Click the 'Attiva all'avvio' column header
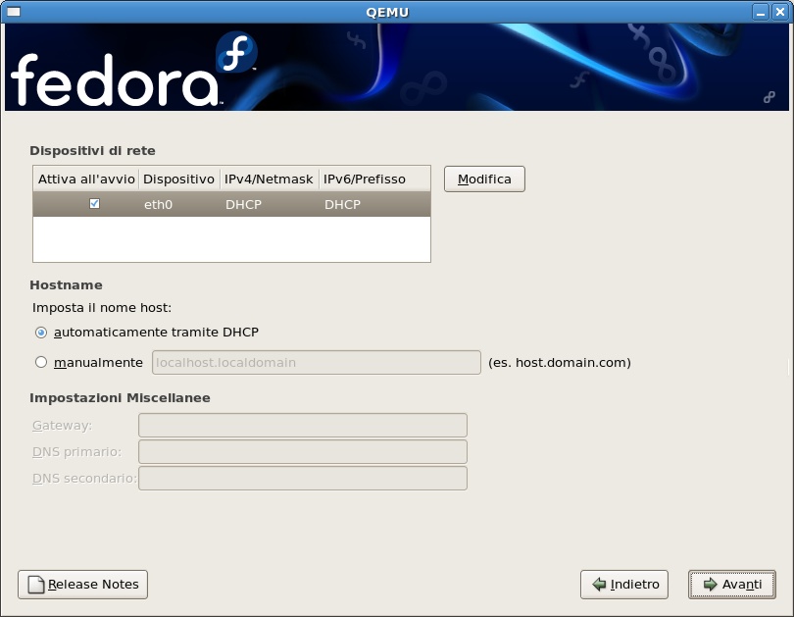794x617 pixels. click(86, 179)
